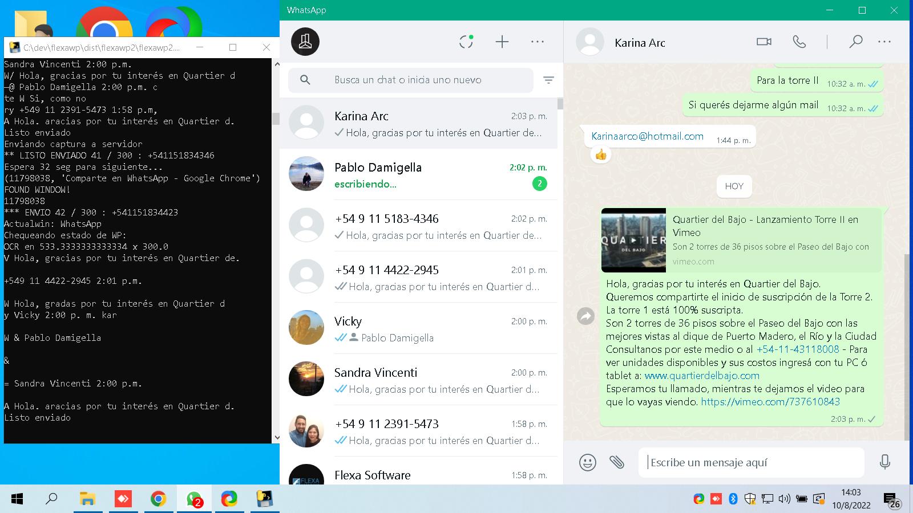This screenshot has height=513, width=913.
Task: Click Vicky's profile picture
Action: (306, 328)
